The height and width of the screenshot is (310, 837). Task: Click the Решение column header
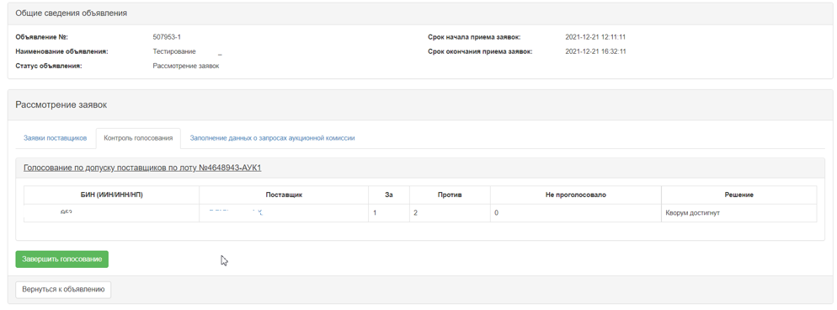(739, 195)
